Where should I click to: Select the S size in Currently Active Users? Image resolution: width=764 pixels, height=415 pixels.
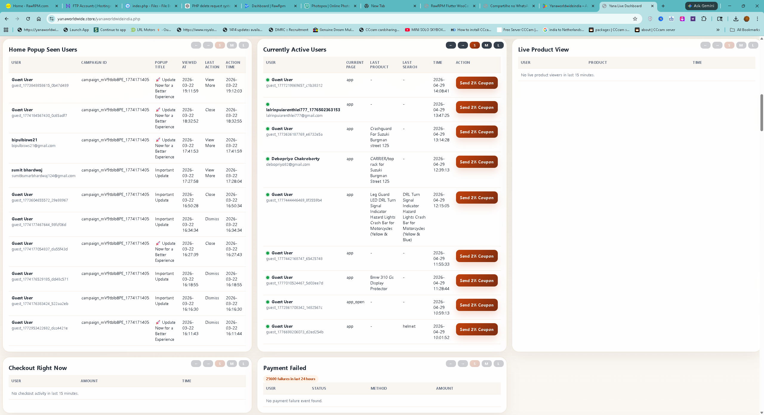point(475,45)
